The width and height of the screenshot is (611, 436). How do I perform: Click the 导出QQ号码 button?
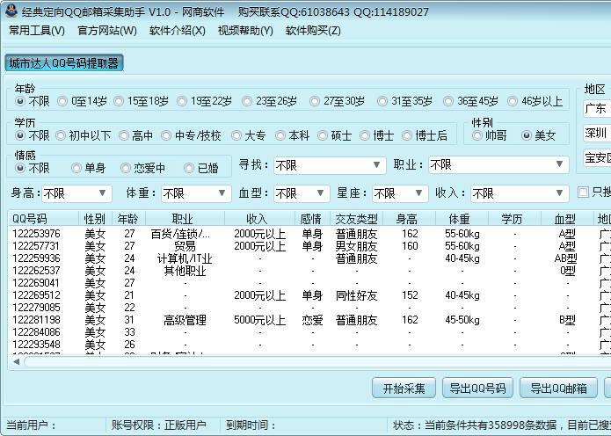pos(477,388)
